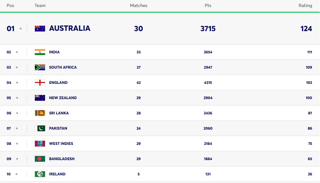This screenshot has width=320, height=183.
Task: Click position dot beside rank 01
Action: [21, 29]
